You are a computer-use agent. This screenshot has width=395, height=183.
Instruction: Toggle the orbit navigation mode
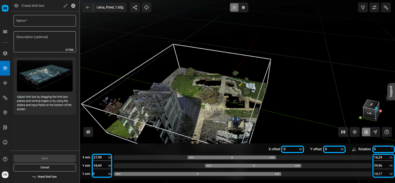366,132
